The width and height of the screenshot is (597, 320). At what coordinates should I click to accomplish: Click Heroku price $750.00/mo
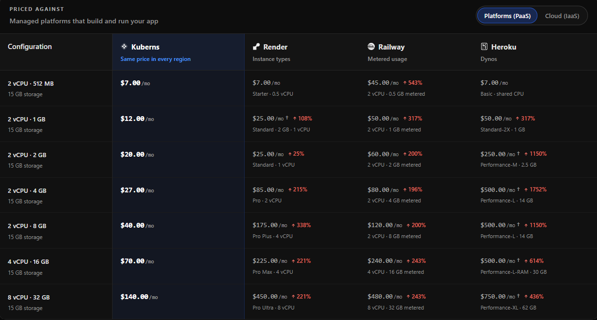tap(498, 297)
